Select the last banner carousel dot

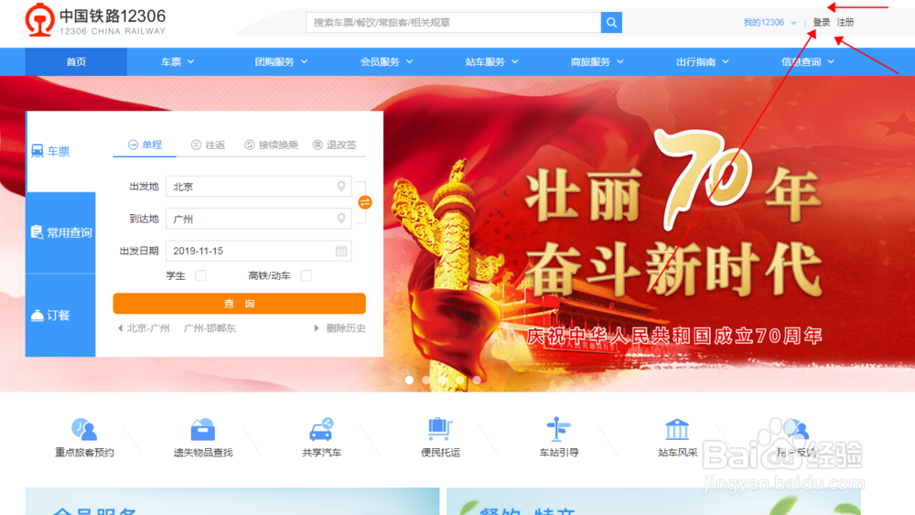click(x=477, y=380)
